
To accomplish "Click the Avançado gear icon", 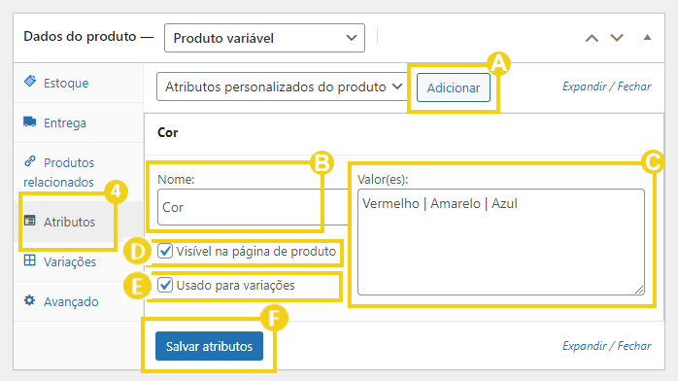I will (x=30, y=300).
